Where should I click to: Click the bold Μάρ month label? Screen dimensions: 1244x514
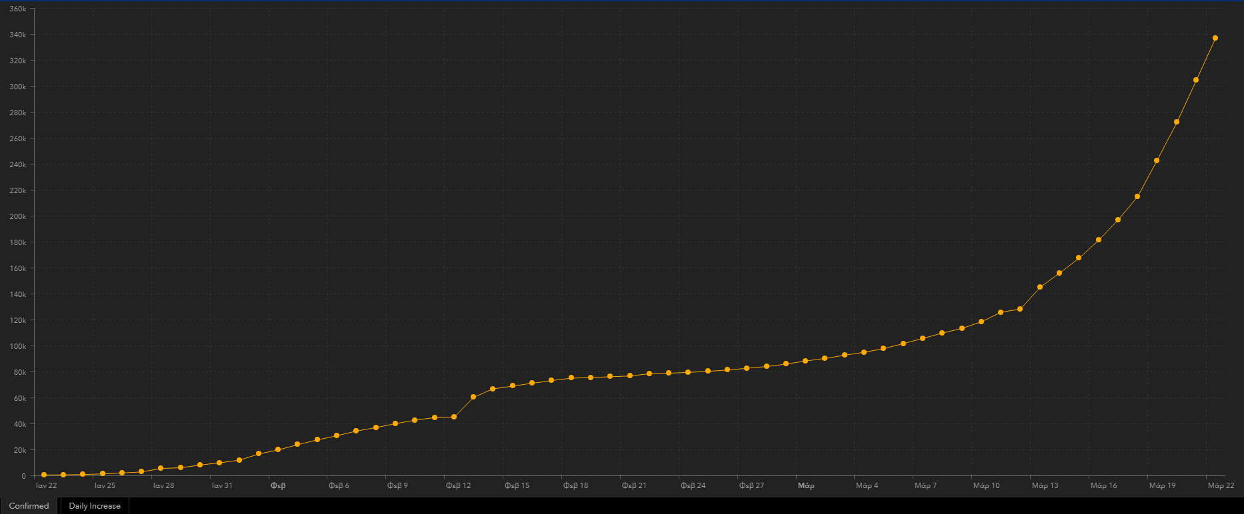click(x=805, y=485)
